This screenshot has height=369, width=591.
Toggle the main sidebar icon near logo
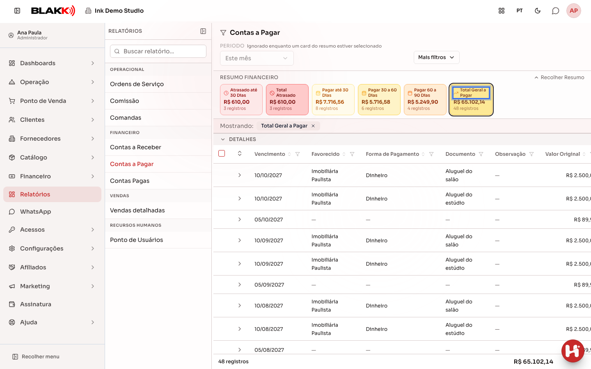[x=17, y=11]
